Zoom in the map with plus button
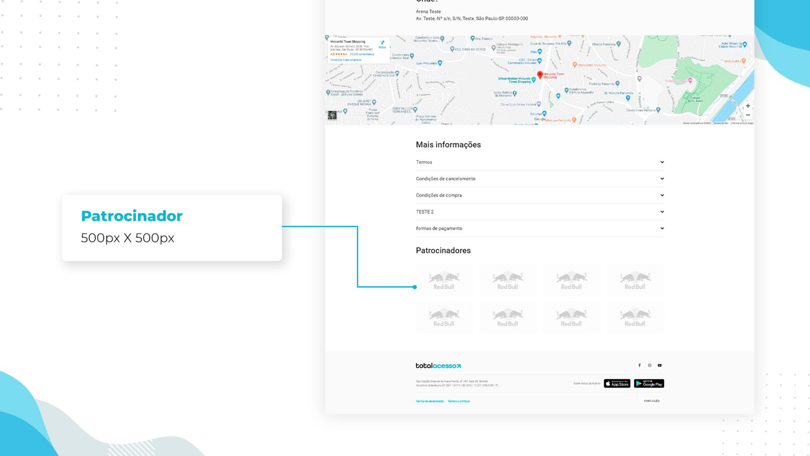This screenshot has height=456, width=810. (x=748, y=106)
